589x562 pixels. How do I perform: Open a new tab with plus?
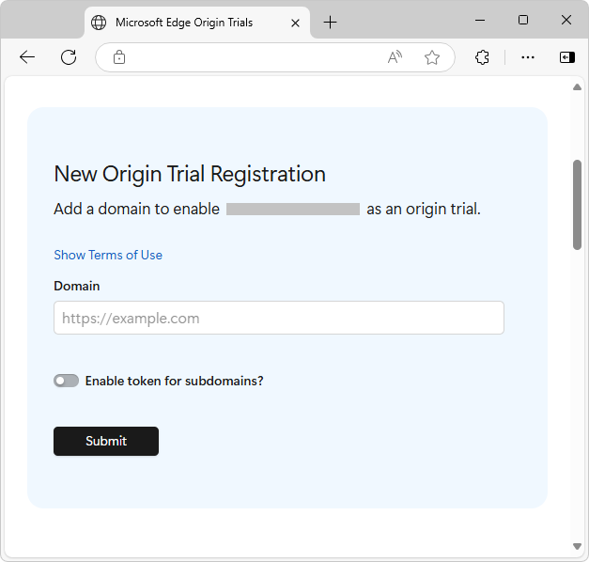click(x=330, y=23)
